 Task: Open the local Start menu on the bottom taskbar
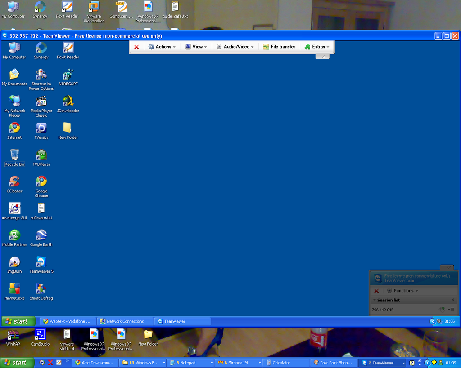17,363
